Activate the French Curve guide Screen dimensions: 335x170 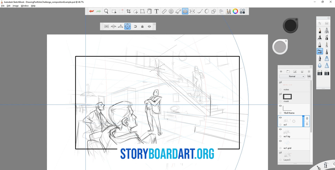(178, 11)
